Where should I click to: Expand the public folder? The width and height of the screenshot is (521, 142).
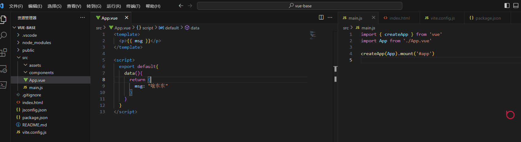pos(28,50)
